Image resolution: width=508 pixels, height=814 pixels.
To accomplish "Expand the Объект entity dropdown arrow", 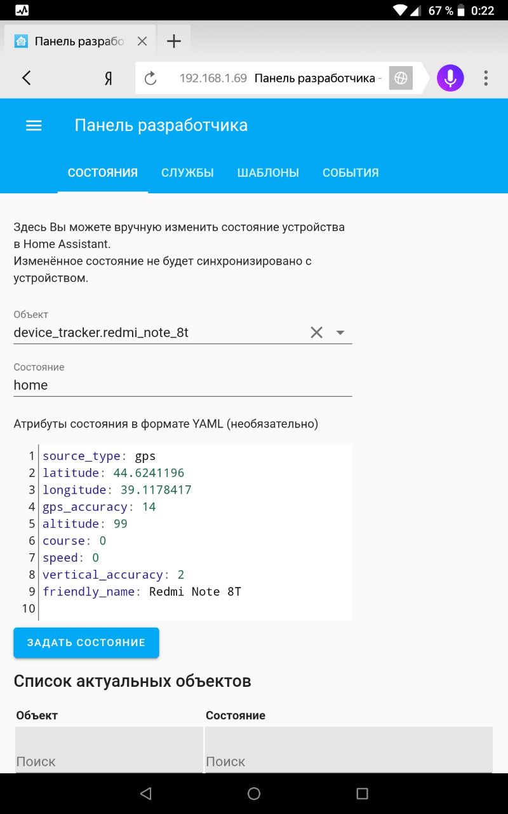I will 340,333.
